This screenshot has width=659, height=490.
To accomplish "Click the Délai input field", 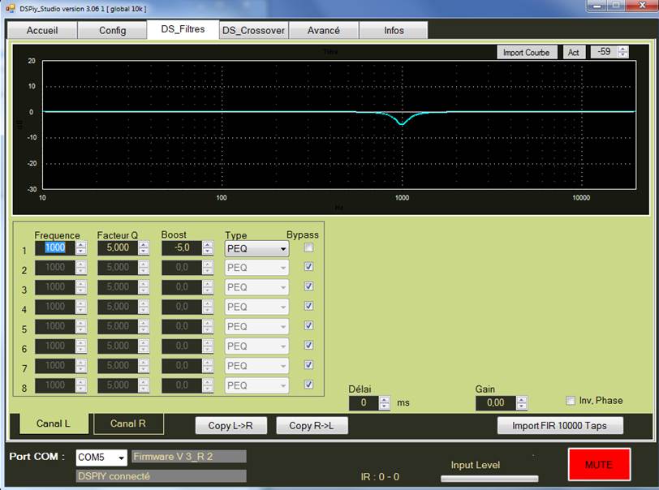I will [364, 403].
